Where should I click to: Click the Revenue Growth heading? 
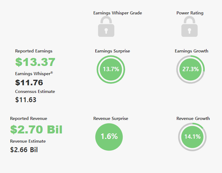coord(193,118)
